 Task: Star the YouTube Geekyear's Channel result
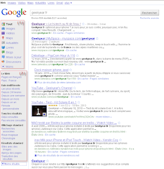(x=74, y=88)
